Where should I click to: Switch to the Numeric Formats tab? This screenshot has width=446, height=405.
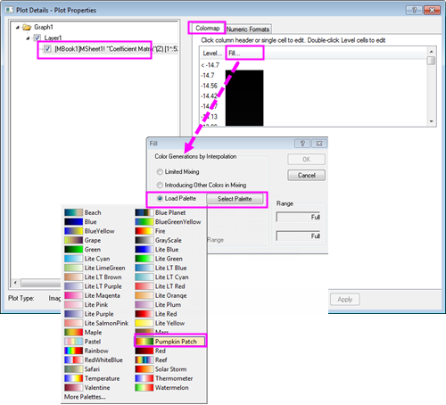(248, 29)
